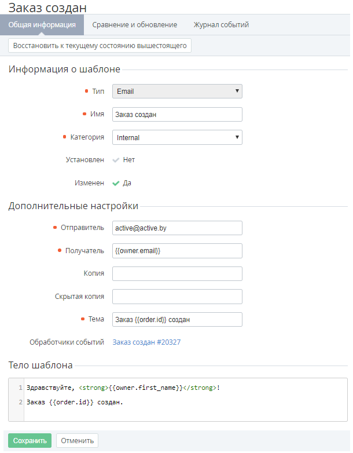This screenshot has height=453, width=353.
Task: Click the green checkmark next to Изменен
Action: (x=116, y=183)
